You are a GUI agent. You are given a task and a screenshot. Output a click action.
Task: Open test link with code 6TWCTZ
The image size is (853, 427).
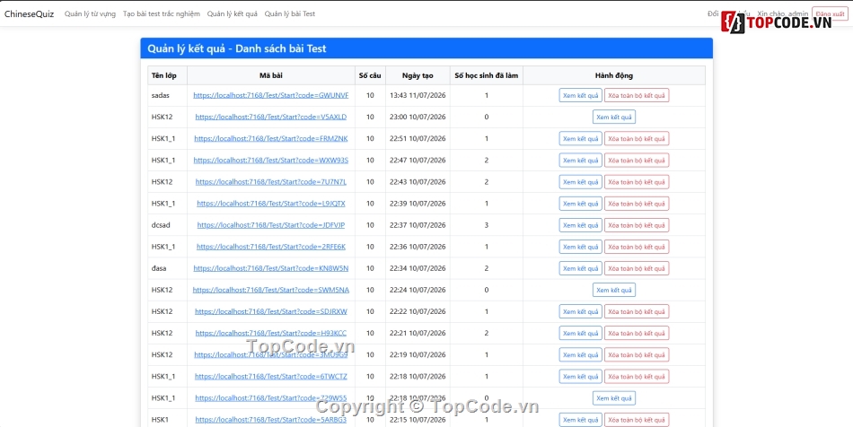271,377
